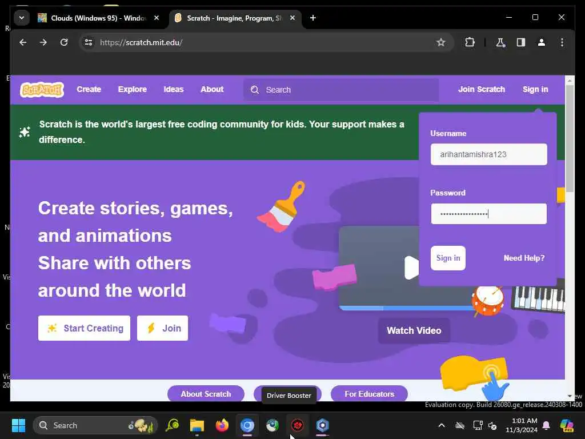Open For Educators pill button
Viewport: 585px width, 439px height.
369,394
